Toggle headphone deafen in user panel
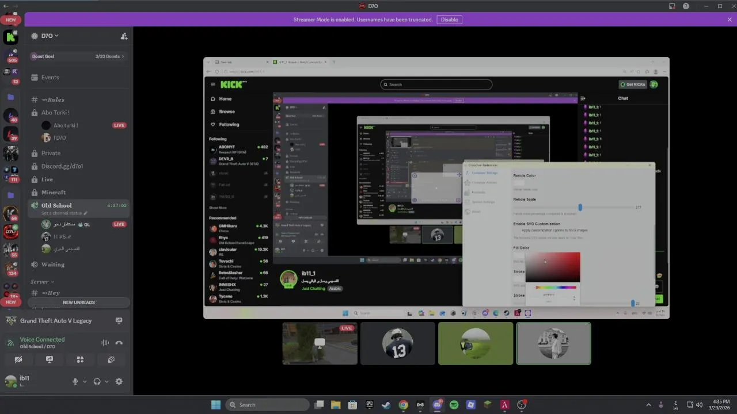The image size is (737, 414). pos(97,381)
